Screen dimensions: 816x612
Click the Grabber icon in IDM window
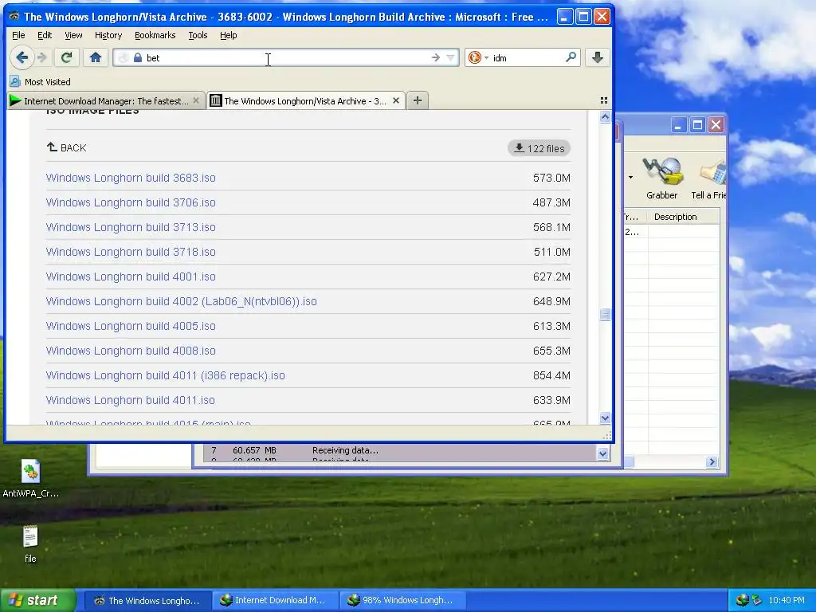[x=662, y=178]
